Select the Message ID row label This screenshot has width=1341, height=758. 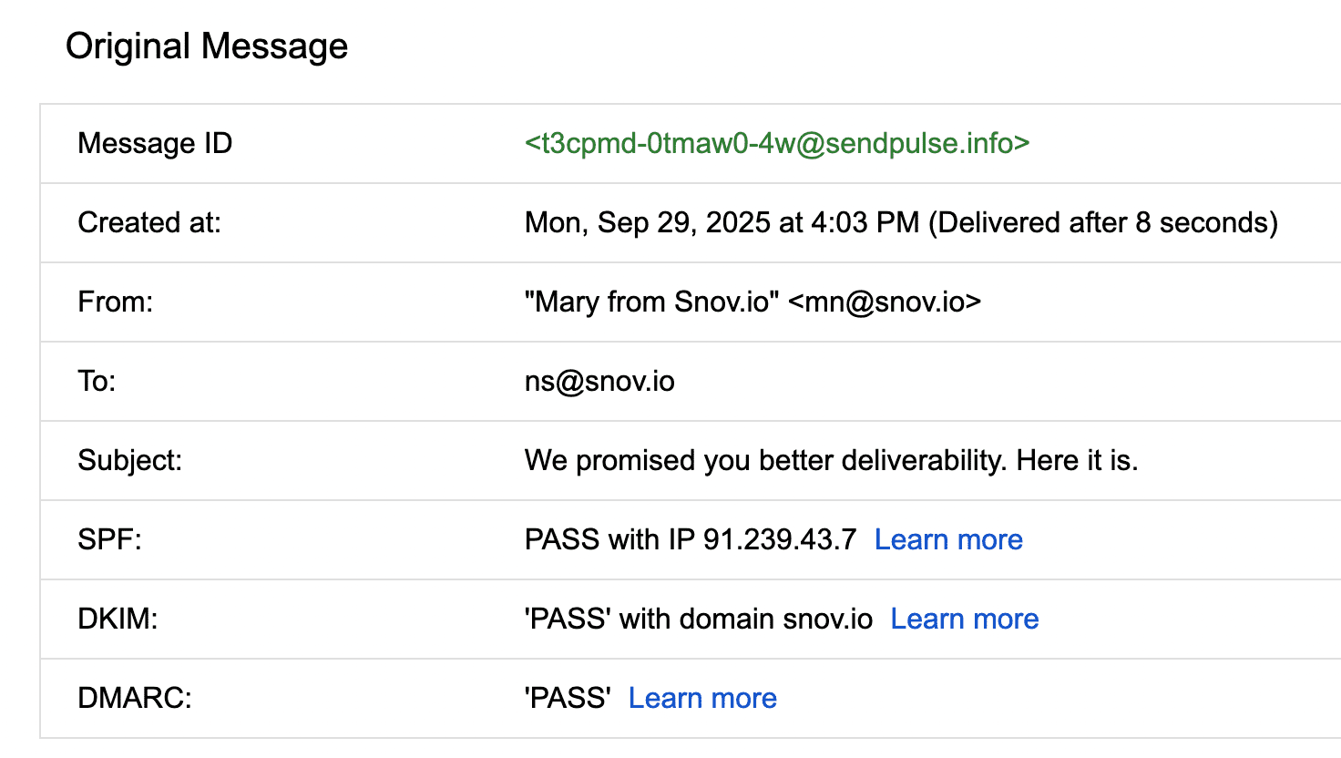point(155,143)
